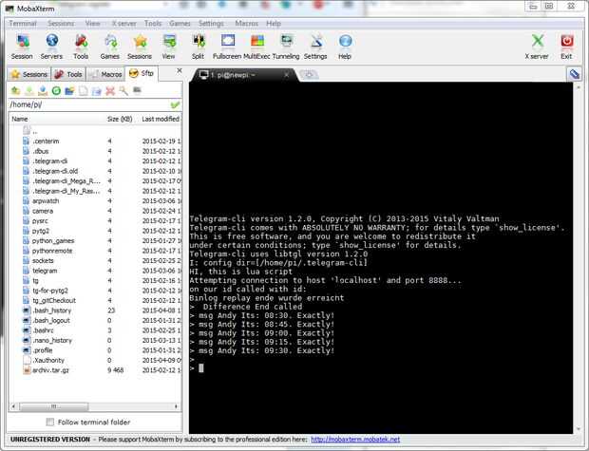Create new file icon in Sftp toolbar
This screenshot has width=589, height=451.
83,90
